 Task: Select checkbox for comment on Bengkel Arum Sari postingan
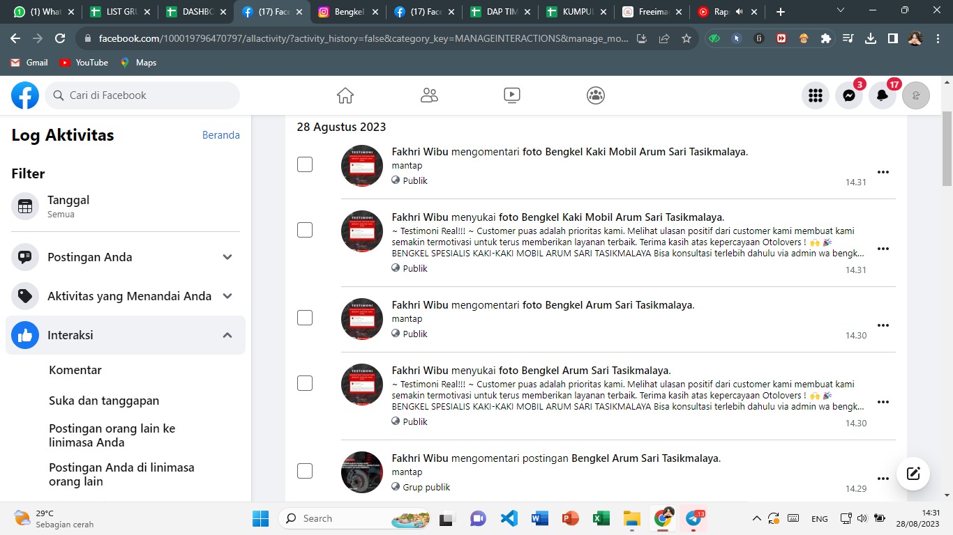click(305, 471)
